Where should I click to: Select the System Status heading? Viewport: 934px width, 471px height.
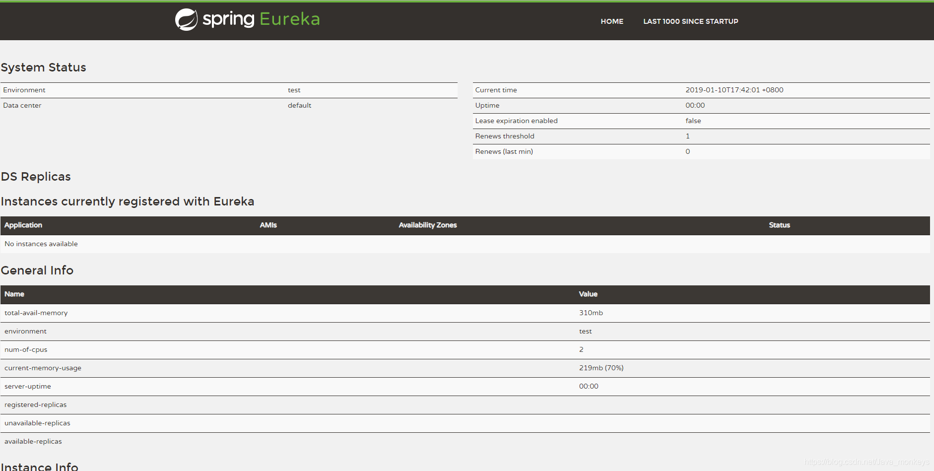pyautogui.click(x=44, y=67)
